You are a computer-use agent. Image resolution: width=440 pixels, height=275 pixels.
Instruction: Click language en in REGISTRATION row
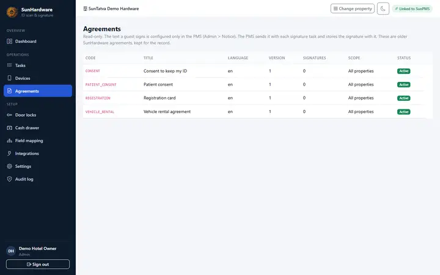(230, 98)
